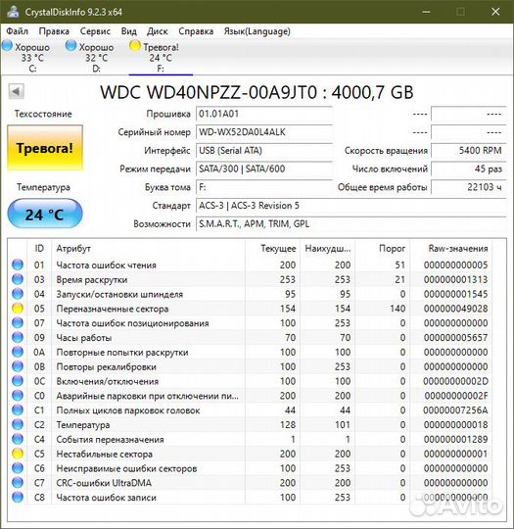The height and width of the screenshot is (529, 514).
Task: Click the Возможности field S.M.A.R.T., APM, TRIM, GPL
Action: click(x=351, y=223)
